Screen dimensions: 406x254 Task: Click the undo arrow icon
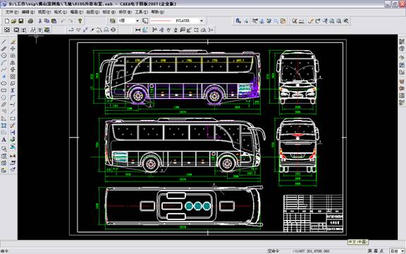63,20
